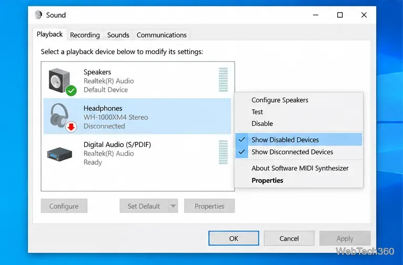Click the Digital Audio S/PDIF device icon
This screenshot has width=403, height=265.
pyautogui.click(x=59, y=154)
